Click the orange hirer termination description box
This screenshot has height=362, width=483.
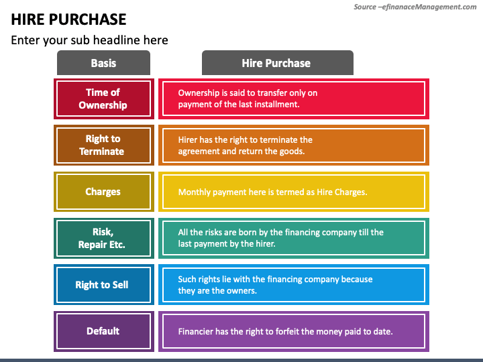click(294, 145)
